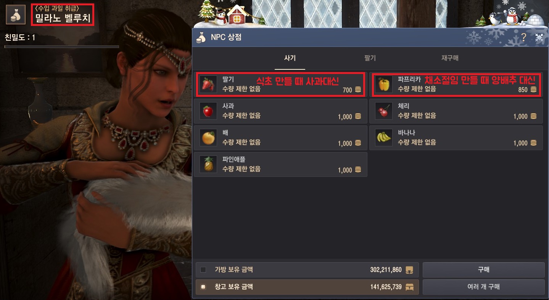Click the 친밀도 progress bar

click(x=62, y=47)
